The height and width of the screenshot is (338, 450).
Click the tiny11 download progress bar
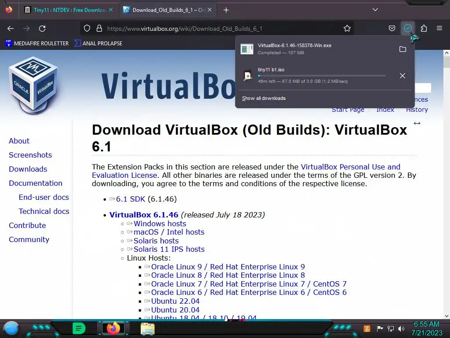pos(322,76)
